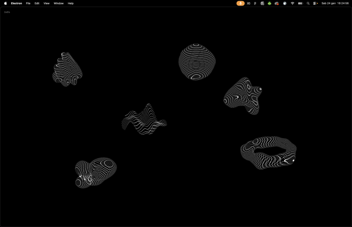Viewport: 352px width, 227px height.
Task: Open the Info link
Action: tap(7, 12)
